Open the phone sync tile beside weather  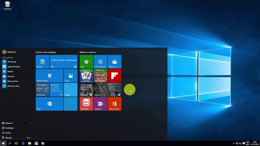coord(56,90)
